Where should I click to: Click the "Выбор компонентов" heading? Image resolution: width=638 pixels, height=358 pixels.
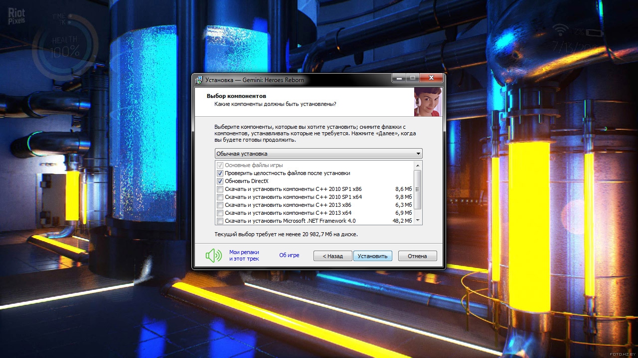(x=236, y=95)
